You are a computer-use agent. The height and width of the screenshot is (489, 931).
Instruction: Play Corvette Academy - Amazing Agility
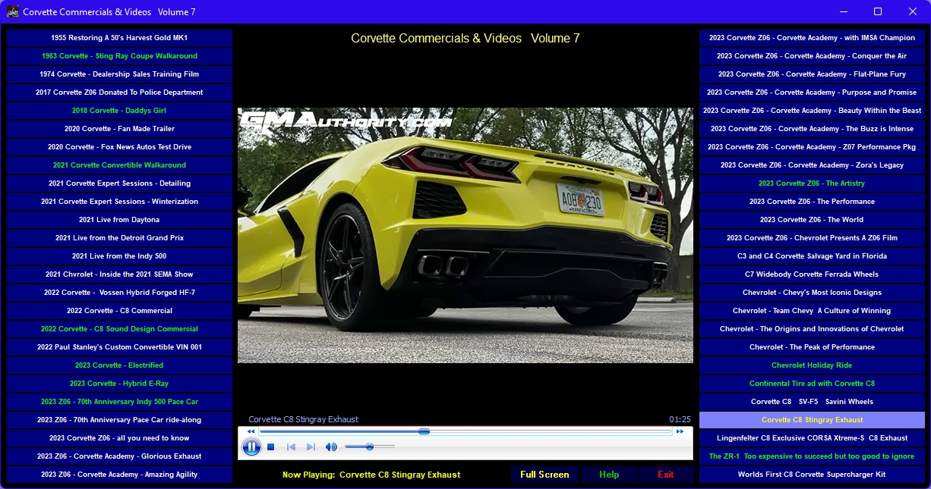(119, 475)
